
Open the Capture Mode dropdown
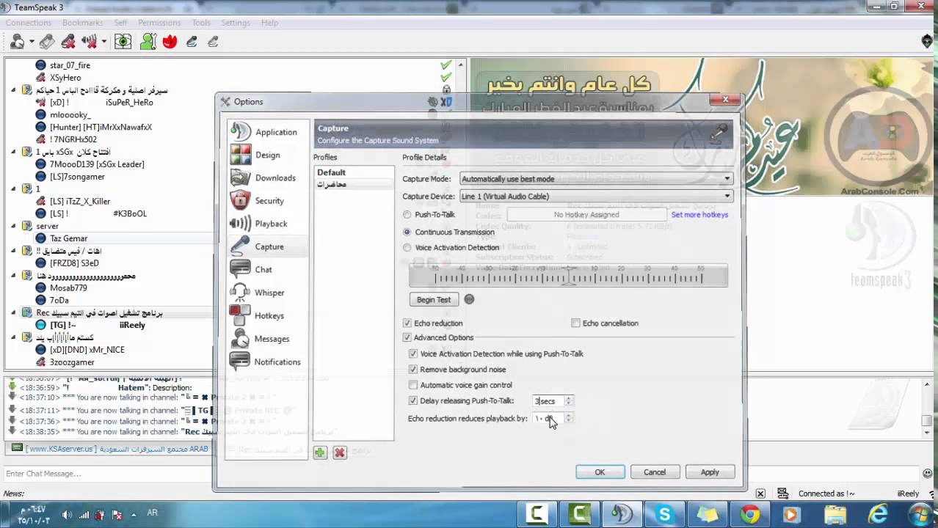coord(596,179)
